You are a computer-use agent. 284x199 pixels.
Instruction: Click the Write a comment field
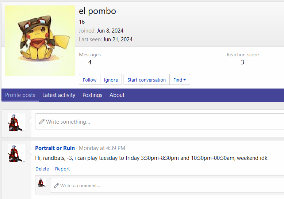(x=168, y=185)
